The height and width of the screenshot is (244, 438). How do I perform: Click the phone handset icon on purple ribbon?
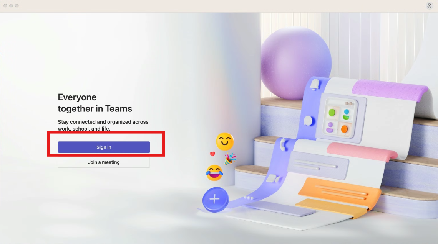[283, 145]
